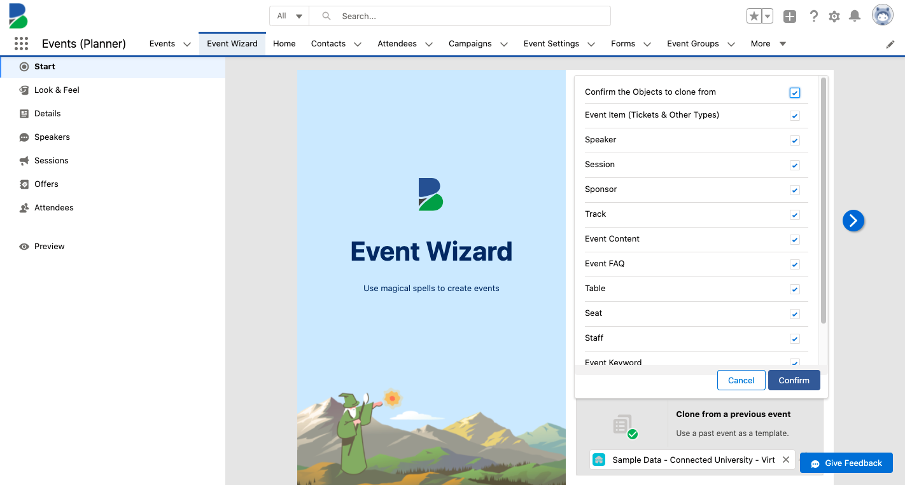Click the Attendees people icon
The image size is (905, 485).
coord(24,208)
